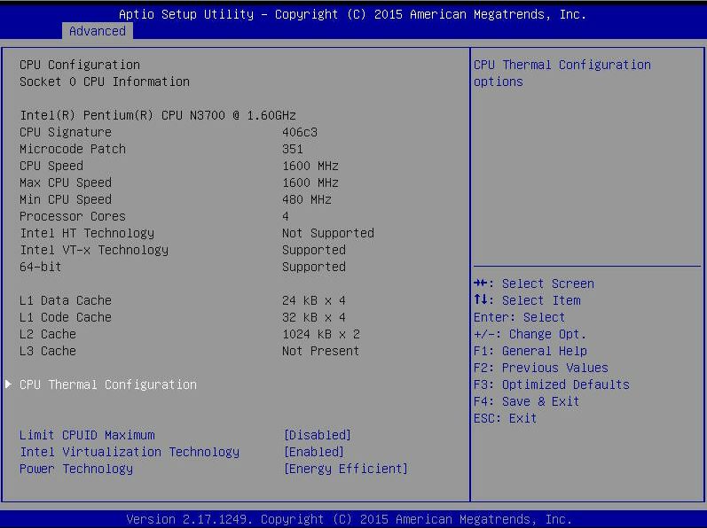Viewport: 707px width, 528px height.
Task: Click the F3: Optimized Defaults hint
Action: coord(552,384)
